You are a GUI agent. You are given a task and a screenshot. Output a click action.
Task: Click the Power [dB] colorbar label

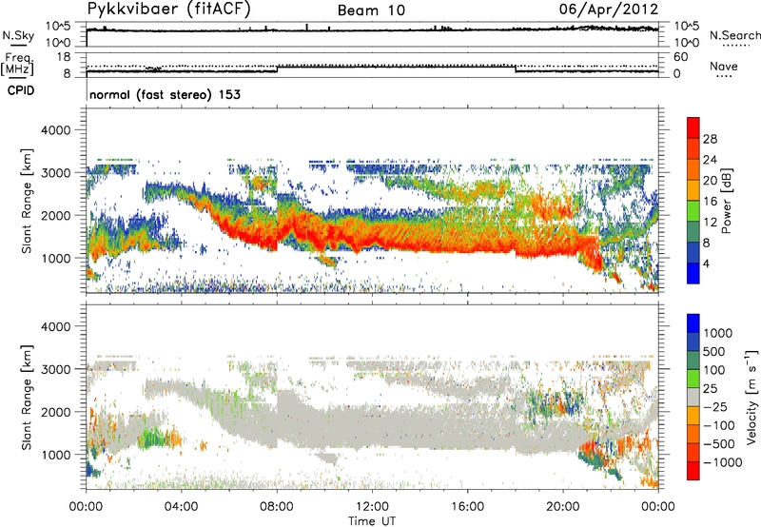click(x=726, y=201)
